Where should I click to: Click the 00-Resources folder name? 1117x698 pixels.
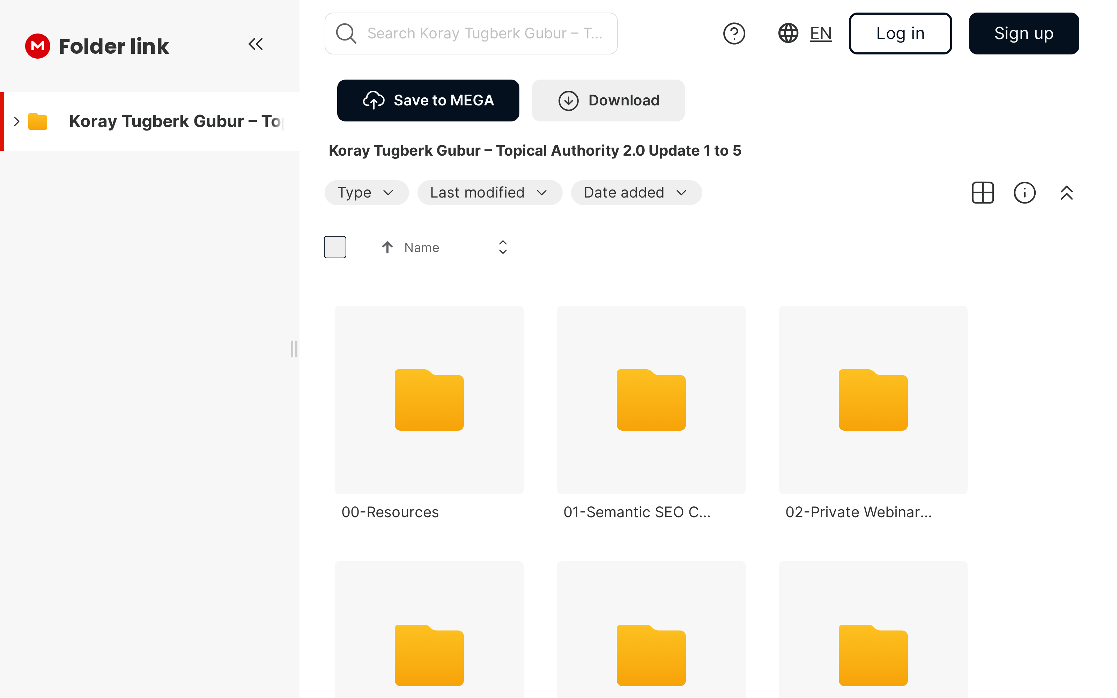(x=390, y=512)
